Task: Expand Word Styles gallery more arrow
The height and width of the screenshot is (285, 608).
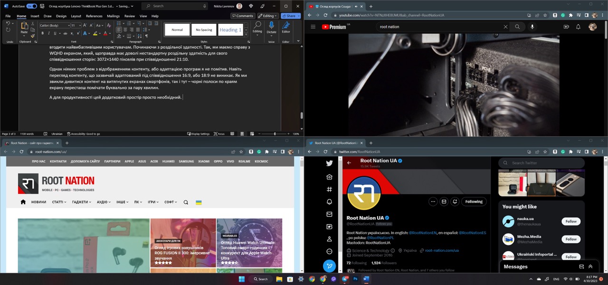Action: [246, 34]
